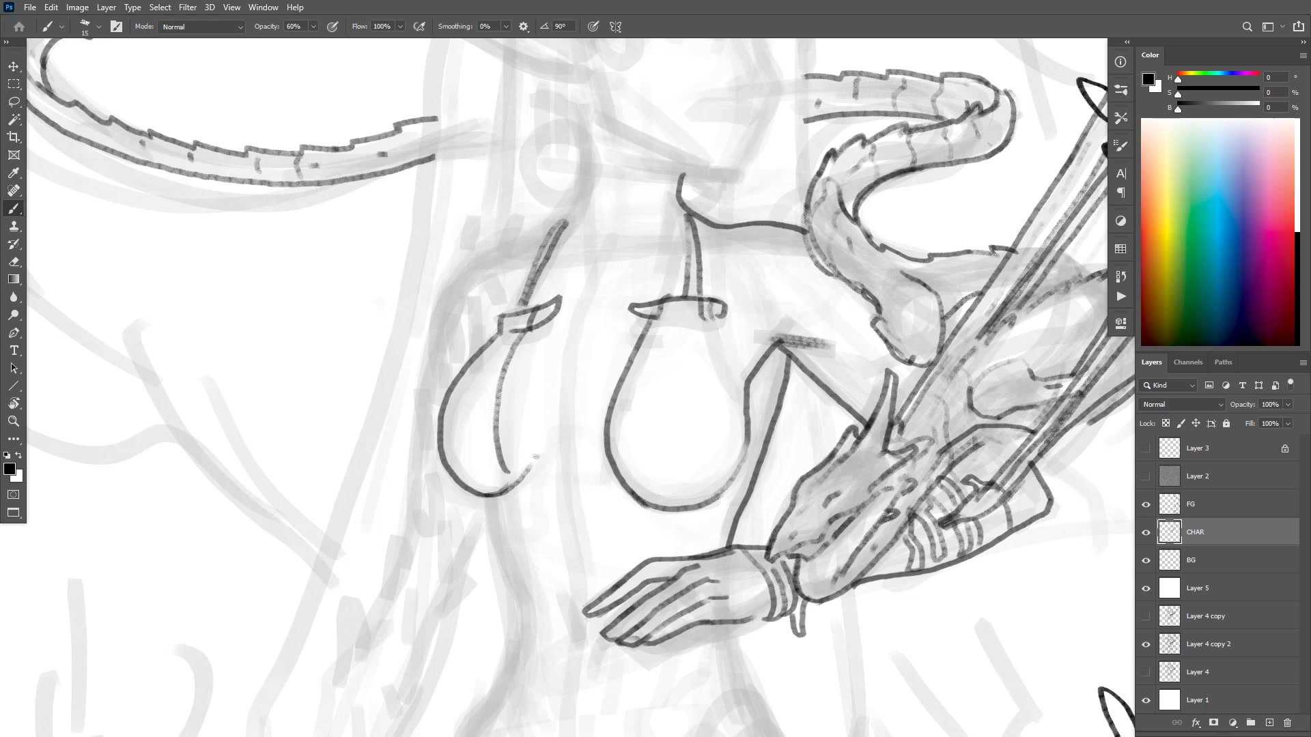This screenshot has height=737, width=1311.
Task: Show the Layer 4 copy layer
Action: click(1146, 616)
